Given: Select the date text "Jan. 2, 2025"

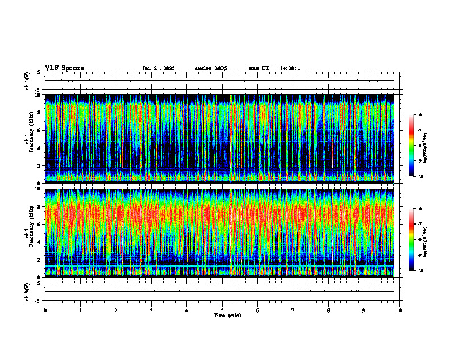Looking at the screenshot, I should click(159, 68).
